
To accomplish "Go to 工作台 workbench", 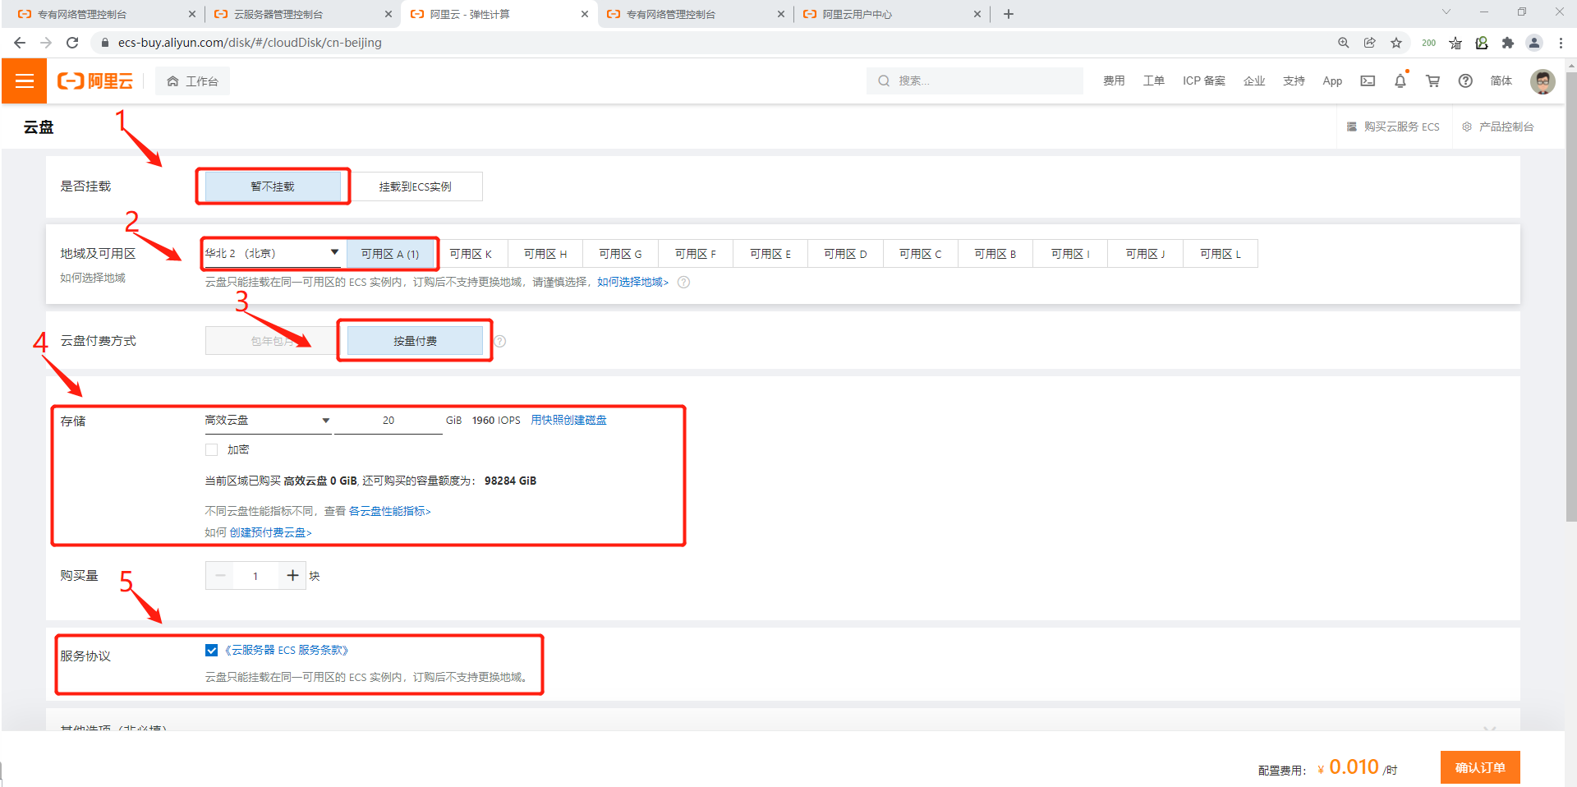I will (193, 81).
